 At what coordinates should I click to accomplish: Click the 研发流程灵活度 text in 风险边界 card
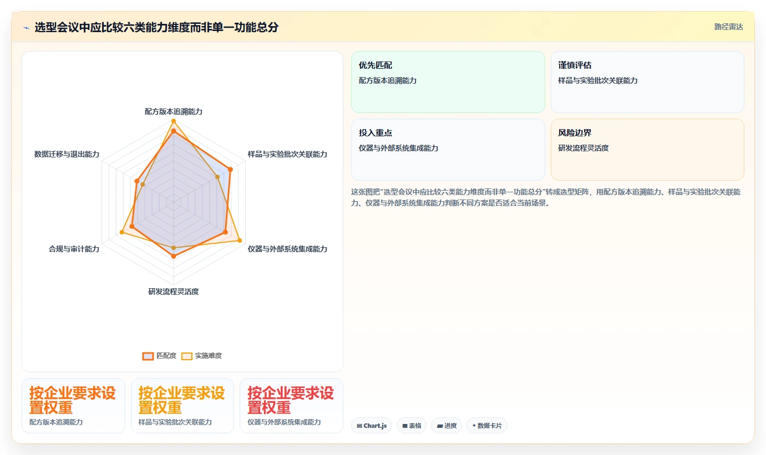584,148
